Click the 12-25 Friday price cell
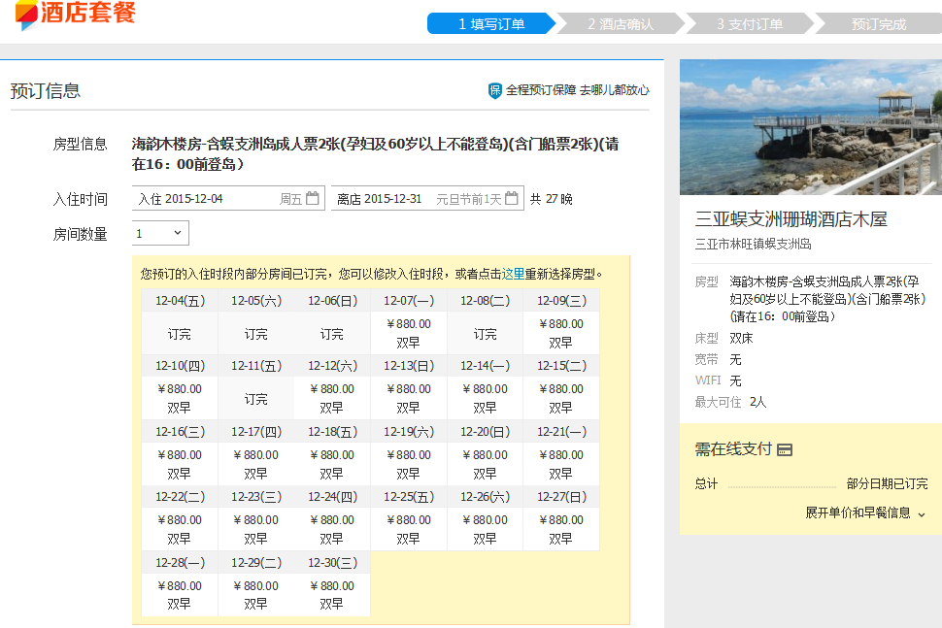This screenshot has width=942, height=628. 408,529
